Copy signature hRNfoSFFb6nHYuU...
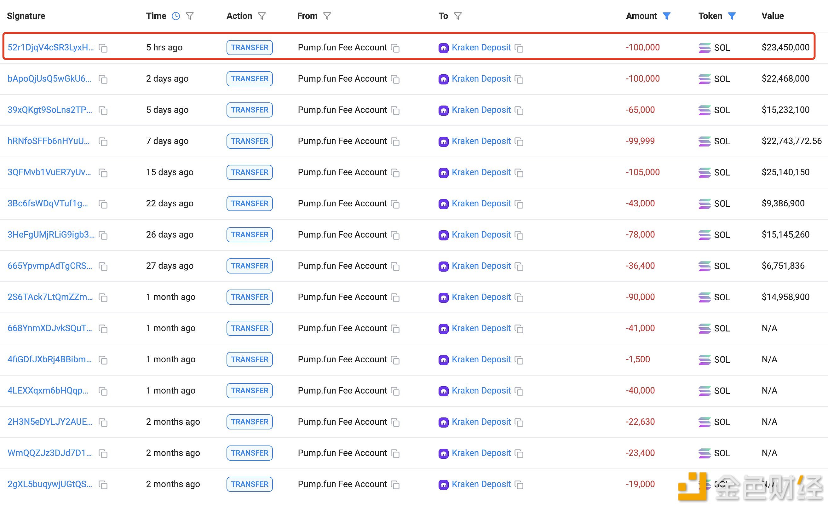 (103, 142)
